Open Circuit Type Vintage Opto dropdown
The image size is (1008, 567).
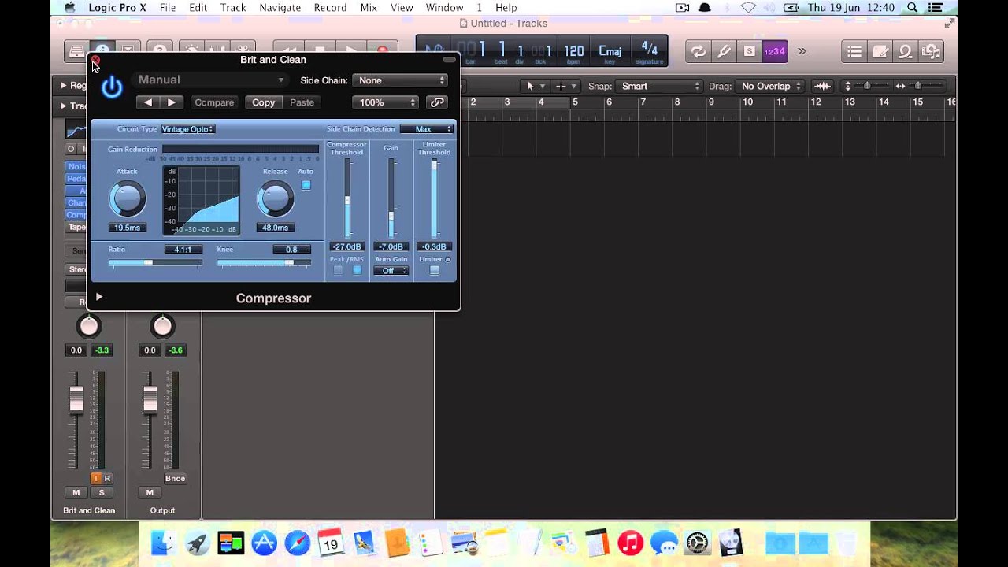[x=187, y=129]
